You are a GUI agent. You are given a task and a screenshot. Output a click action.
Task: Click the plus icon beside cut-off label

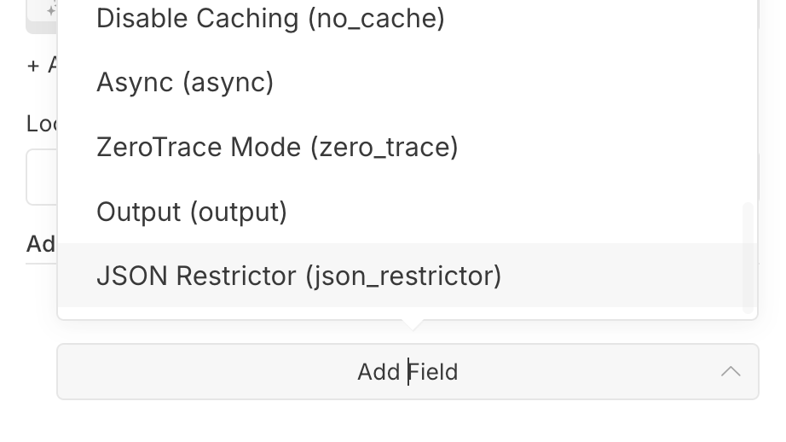(x=33, y=66)
